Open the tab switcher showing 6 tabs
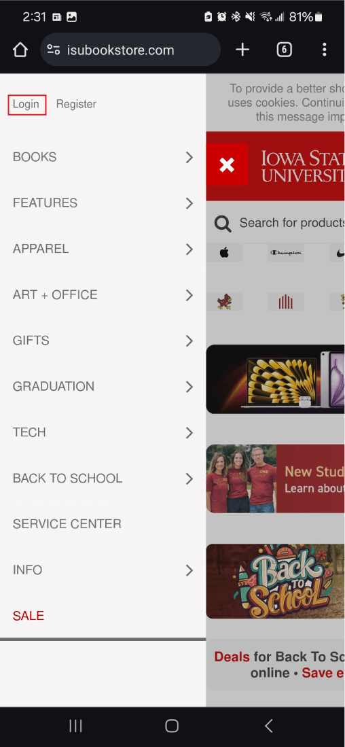This screenshot has height=747, width=345. tap(284, 50)
